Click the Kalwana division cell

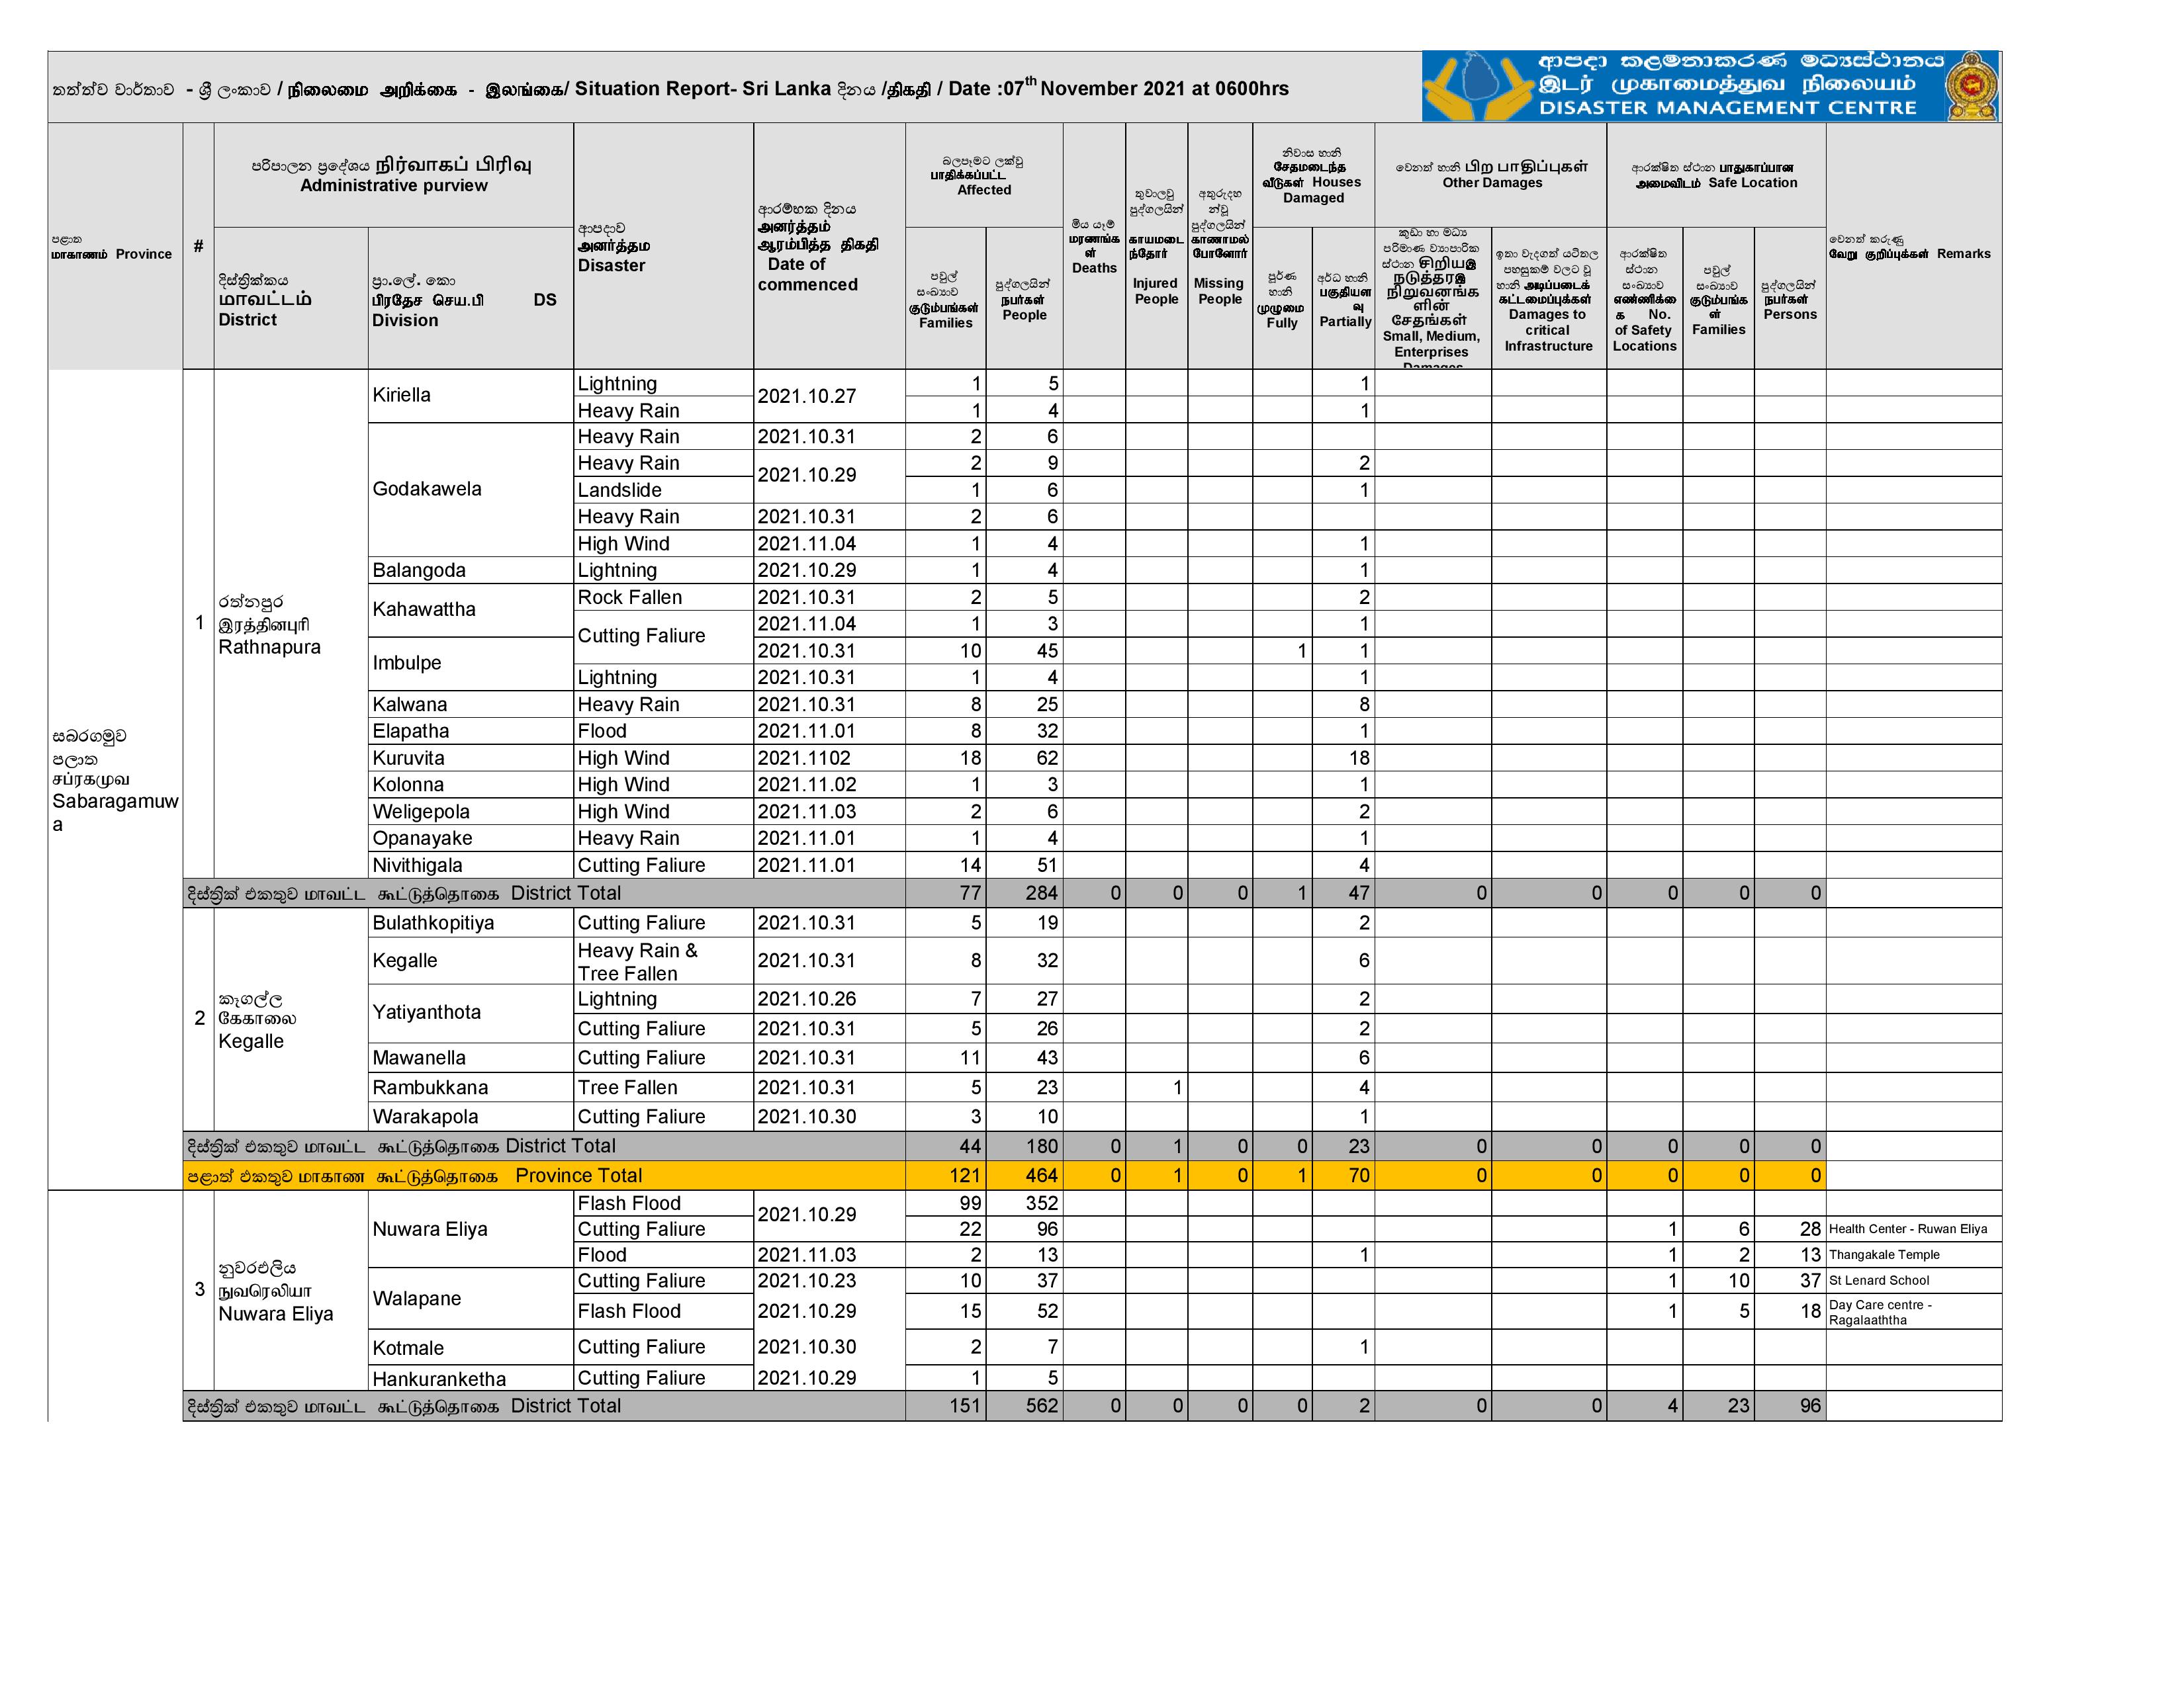471,705
